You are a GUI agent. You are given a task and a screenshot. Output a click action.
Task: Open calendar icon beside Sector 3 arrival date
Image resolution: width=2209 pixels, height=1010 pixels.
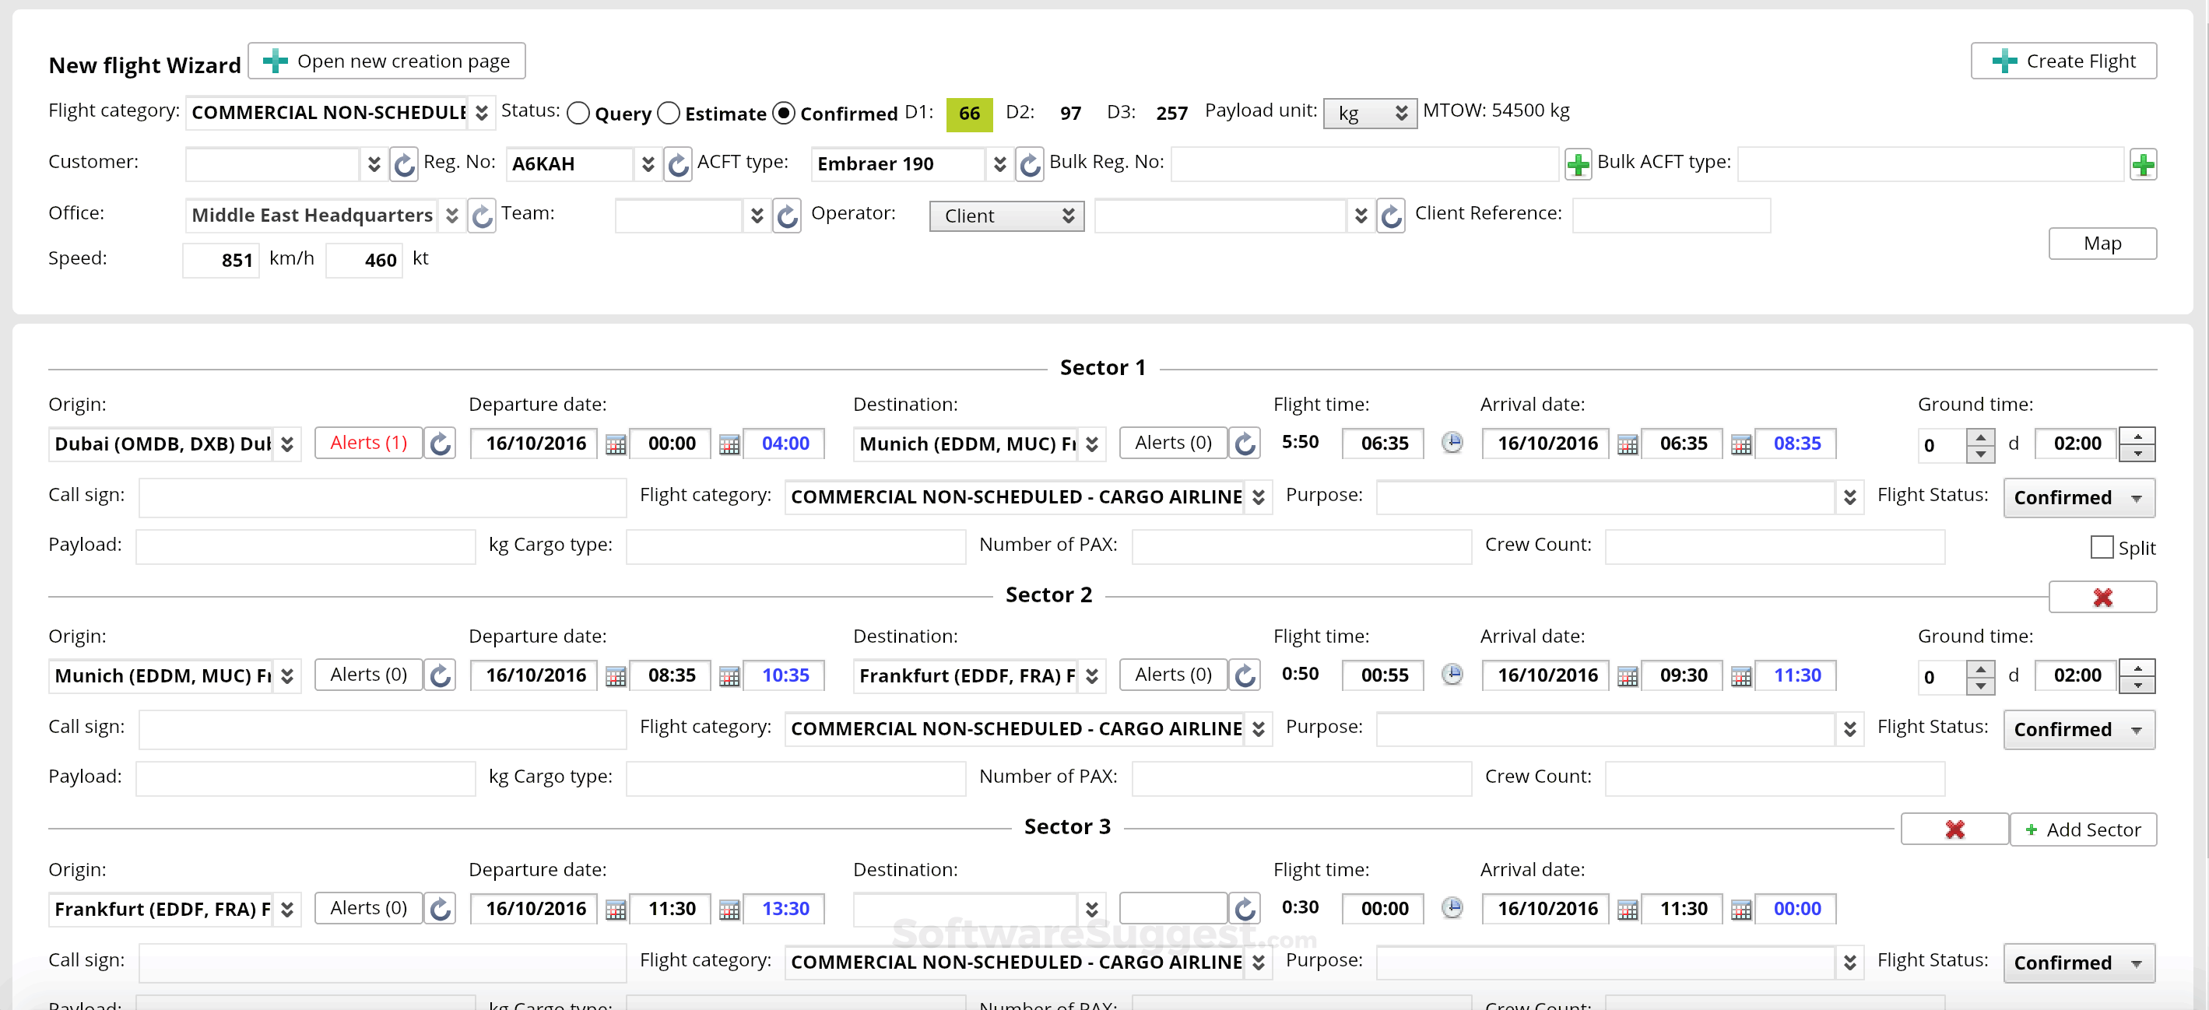(1627, 909)
